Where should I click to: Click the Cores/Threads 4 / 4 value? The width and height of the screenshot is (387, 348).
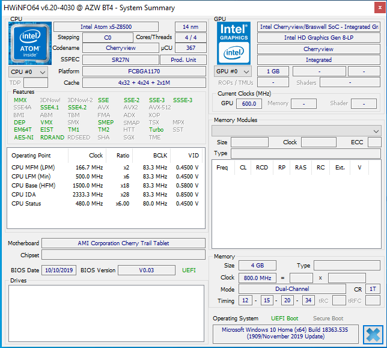coord(190,37)
